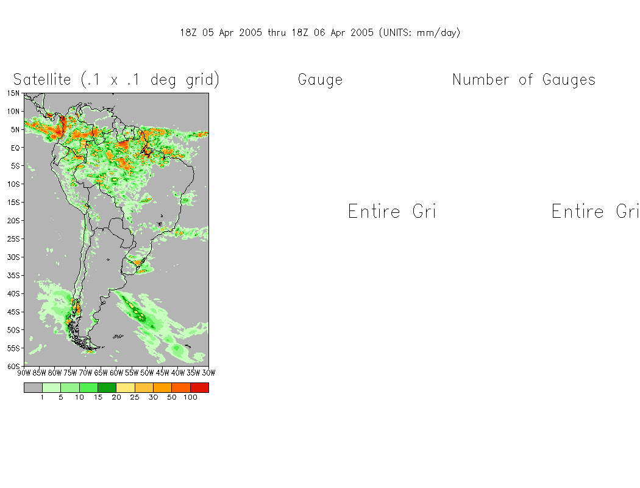Image resolution: width=640 pixels, height=488 pixels.
Task: Click the 15S latitude axis label
Action: pyautogui.click(x=13, y=203)
